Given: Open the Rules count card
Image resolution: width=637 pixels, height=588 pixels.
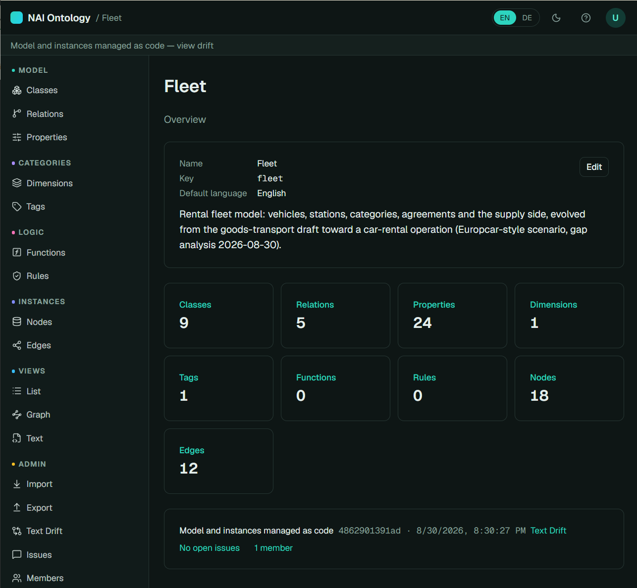Looking at the screenshot, I should [x=452, y=388].
